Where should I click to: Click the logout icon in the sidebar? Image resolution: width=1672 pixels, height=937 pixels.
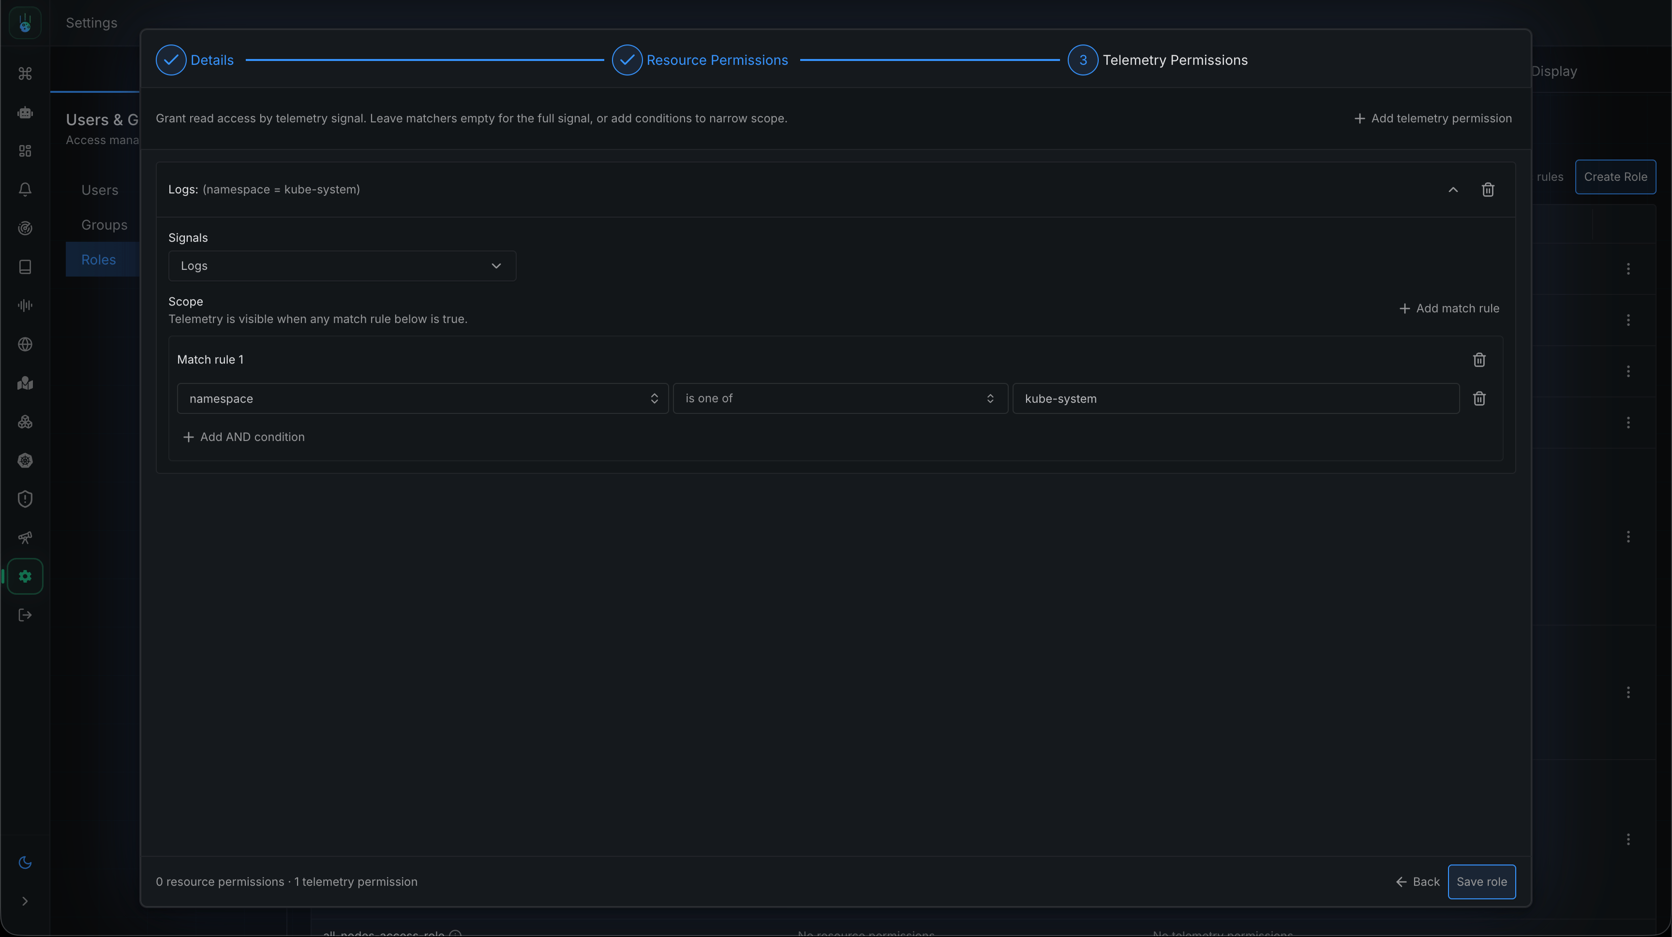(25, 615)
